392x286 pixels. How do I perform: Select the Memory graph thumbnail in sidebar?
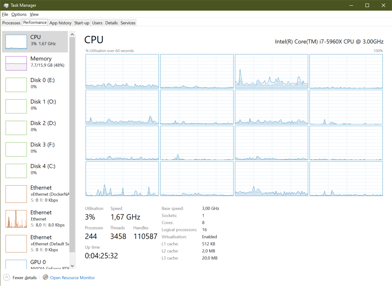tap(16, 63)
